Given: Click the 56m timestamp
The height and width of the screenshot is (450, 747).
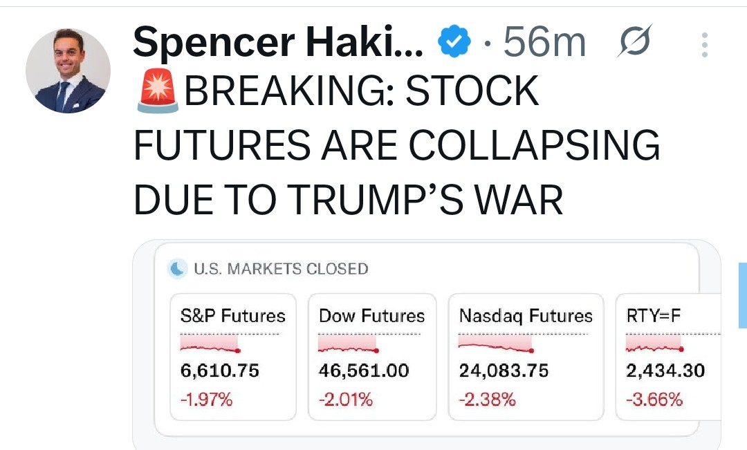Looking at the screenshot, I should pos(544,44).
